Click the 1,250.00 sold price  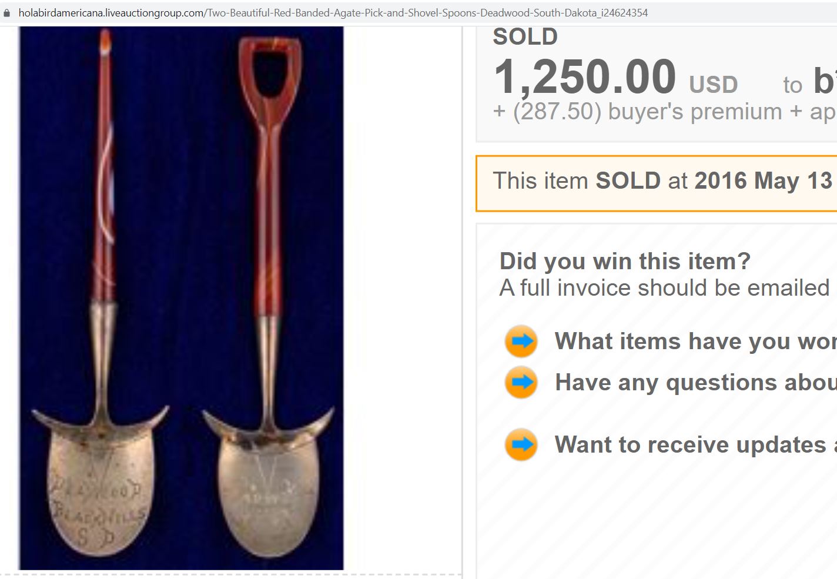(x=585, y=77)
